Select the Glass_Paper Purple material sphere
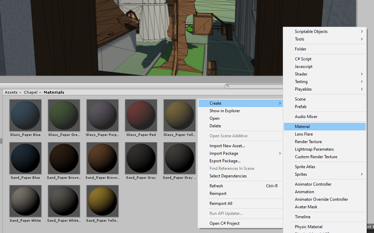Screen dimensions: 374x233 (102, 115)
